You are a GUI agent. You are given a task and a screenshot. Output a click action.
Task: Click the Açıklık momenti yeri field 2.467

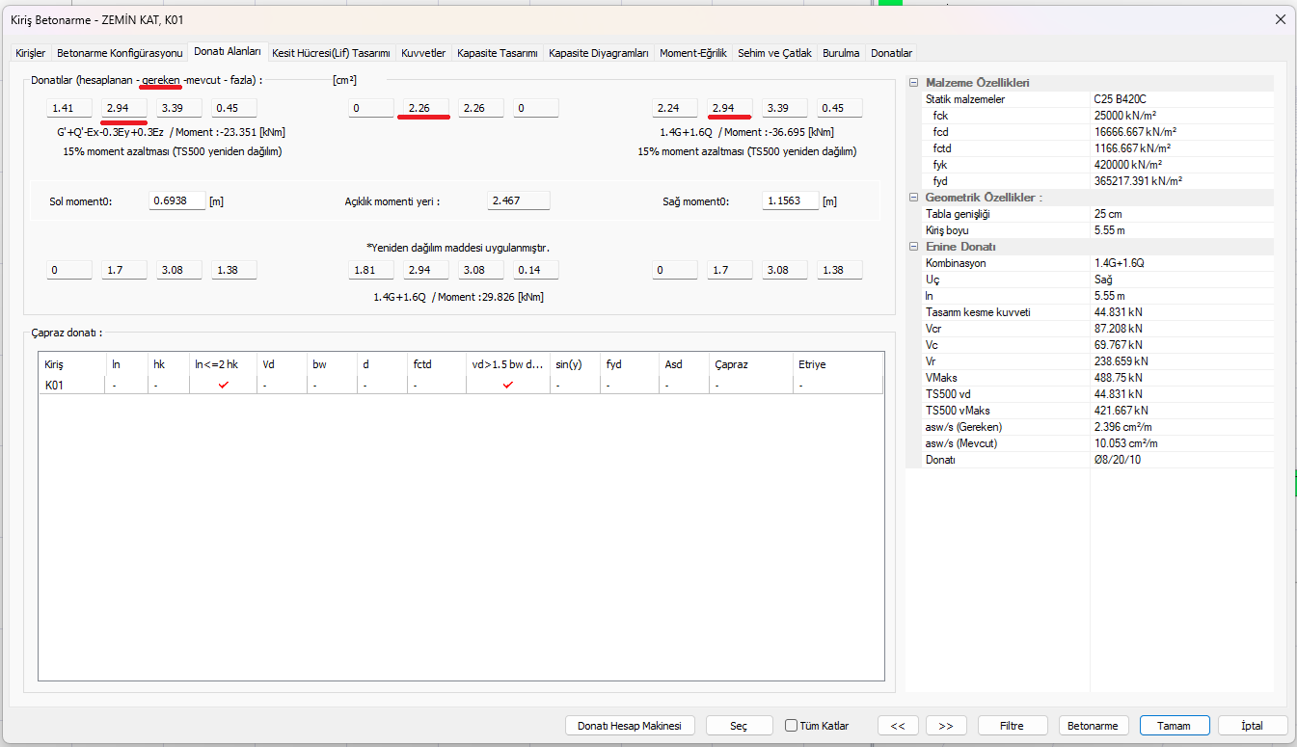[x=519, y=200]
